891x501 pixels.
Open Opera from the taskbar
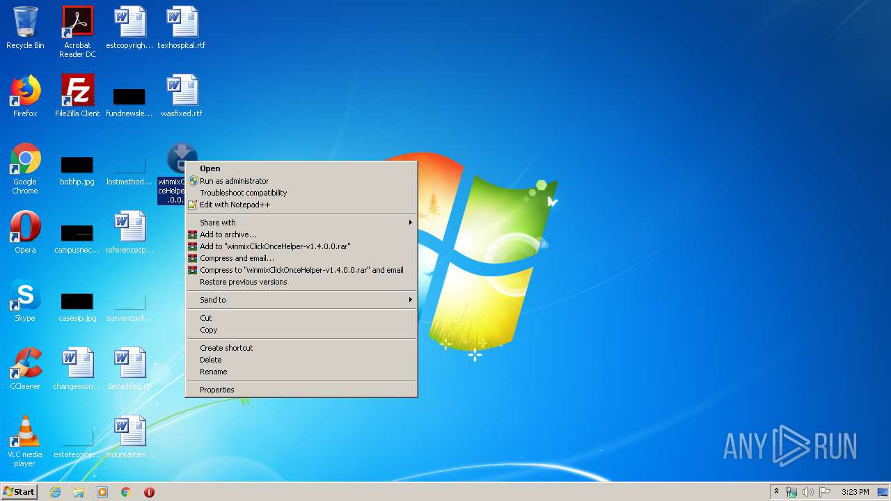pos(149,492)
